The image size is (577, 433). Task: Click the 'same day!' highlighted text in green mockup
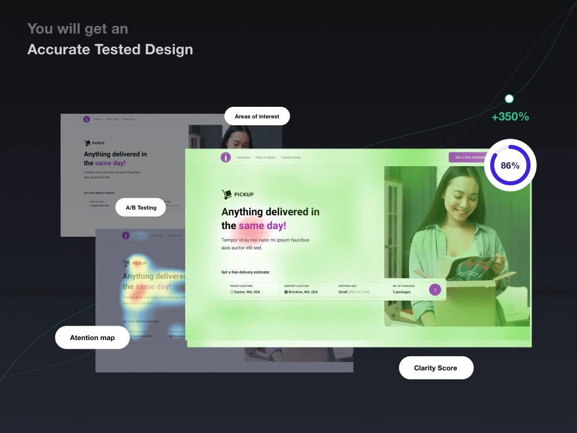click(263, 226)
